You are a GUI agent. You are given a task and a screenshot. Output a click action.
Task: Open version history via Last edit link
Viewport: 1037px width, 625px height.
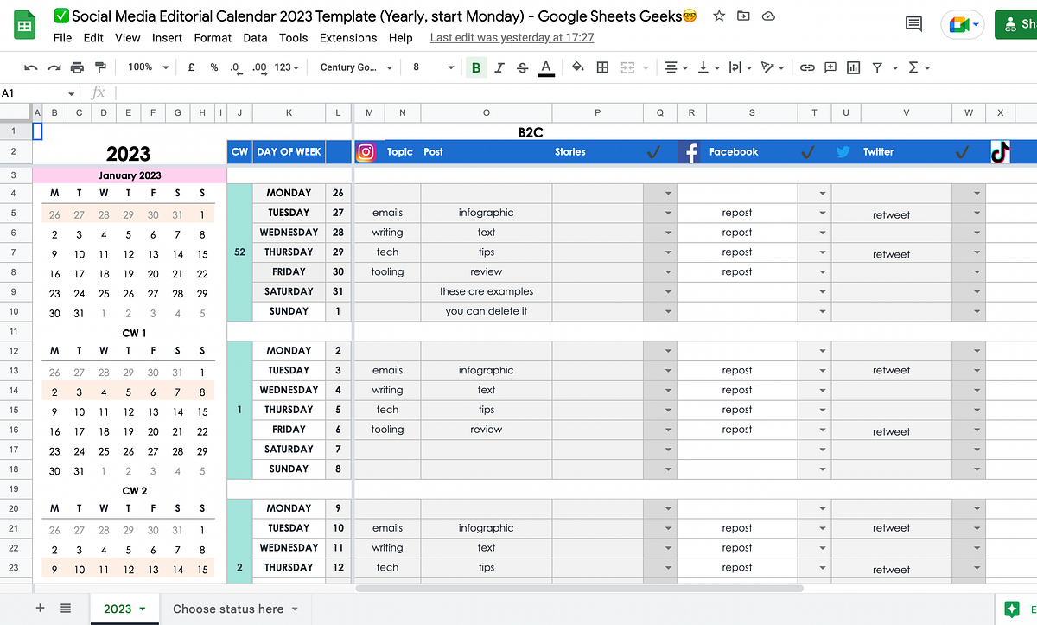click(512, 38)
